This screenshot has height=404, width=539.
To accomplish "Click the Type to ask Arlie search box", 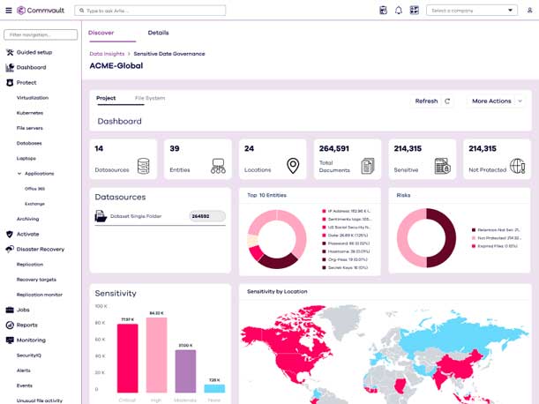I will 141,11.
